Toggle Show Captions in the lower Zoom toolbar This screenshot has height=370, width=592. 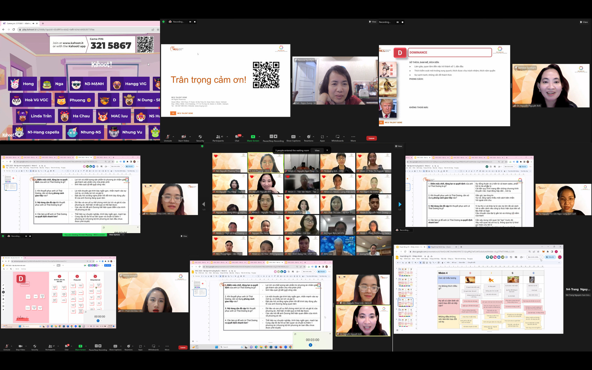tap(115, 347)
